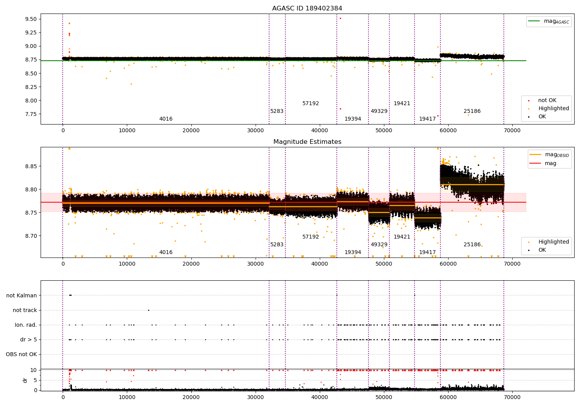The image size is (580, 406).
Task: Click OBSID label 4016 in the top plot
Action: (x=166, y=119)
